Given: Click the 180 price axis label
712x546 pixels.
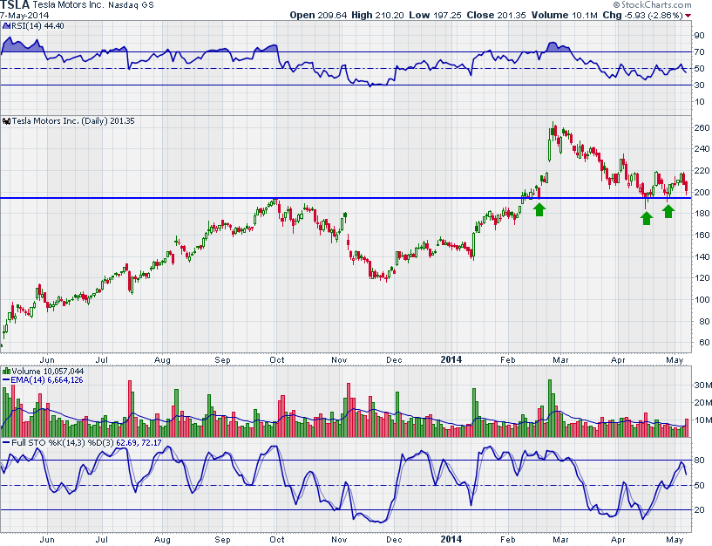Looking at the screenshot, I should [x=702, y=213].
